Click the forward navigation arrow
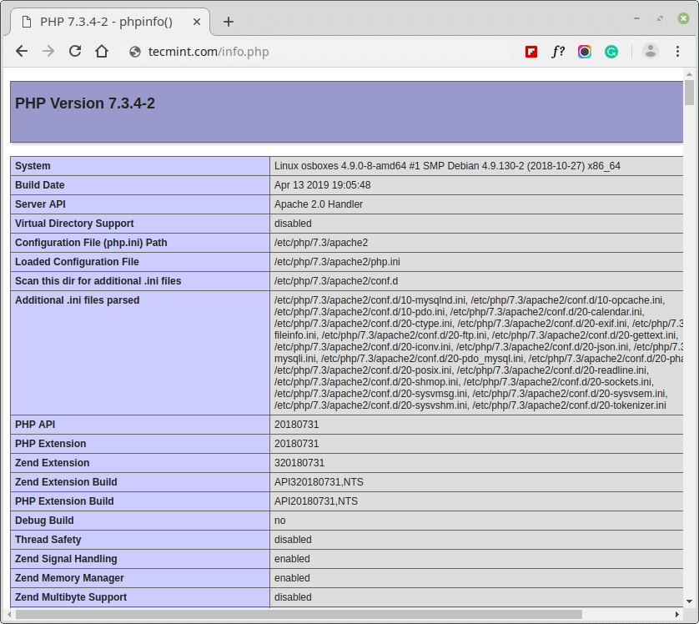Image resolution: width=699 pixels, height=624 pixels. point(48,51)
